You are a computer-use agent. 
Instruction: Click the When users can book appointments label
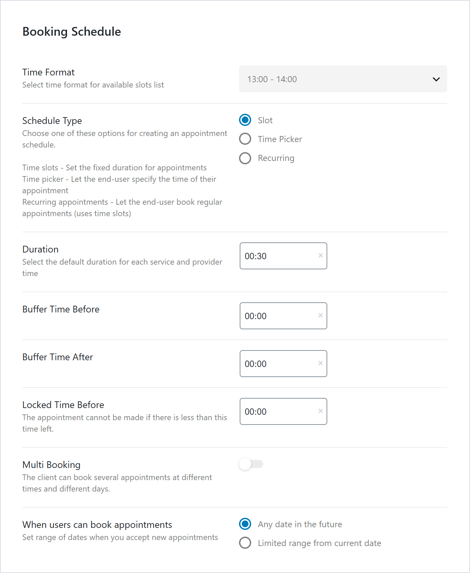97,525
